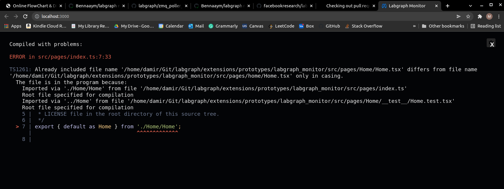This screenshot has height=189, width=504.
Task: Click the error location src/pages/index.ts:7:33
Action: pos(75,57)
